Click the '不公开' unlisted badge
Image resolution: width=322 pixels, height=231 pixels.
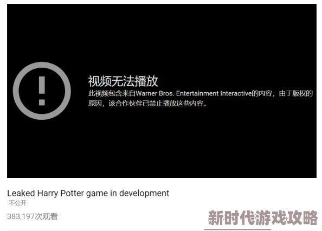(18, 203)
